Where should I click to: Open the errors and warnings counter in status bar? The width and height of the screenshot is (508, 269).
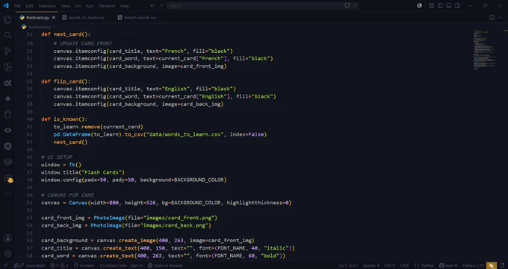pyautogui.click(x=59, y=265)
